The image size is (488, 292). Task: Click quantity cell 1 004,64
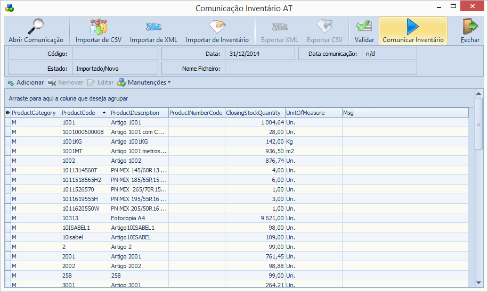point(255,122)
